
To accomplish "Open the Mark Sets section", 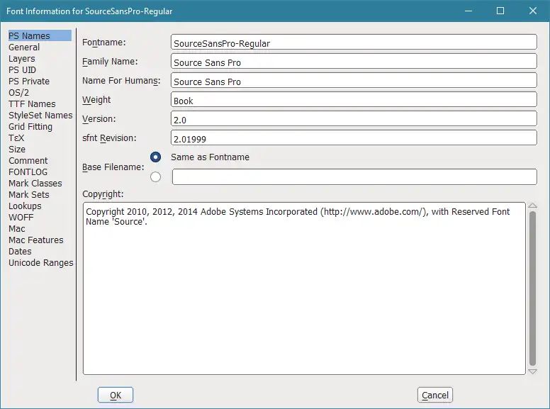I will 29,195.
